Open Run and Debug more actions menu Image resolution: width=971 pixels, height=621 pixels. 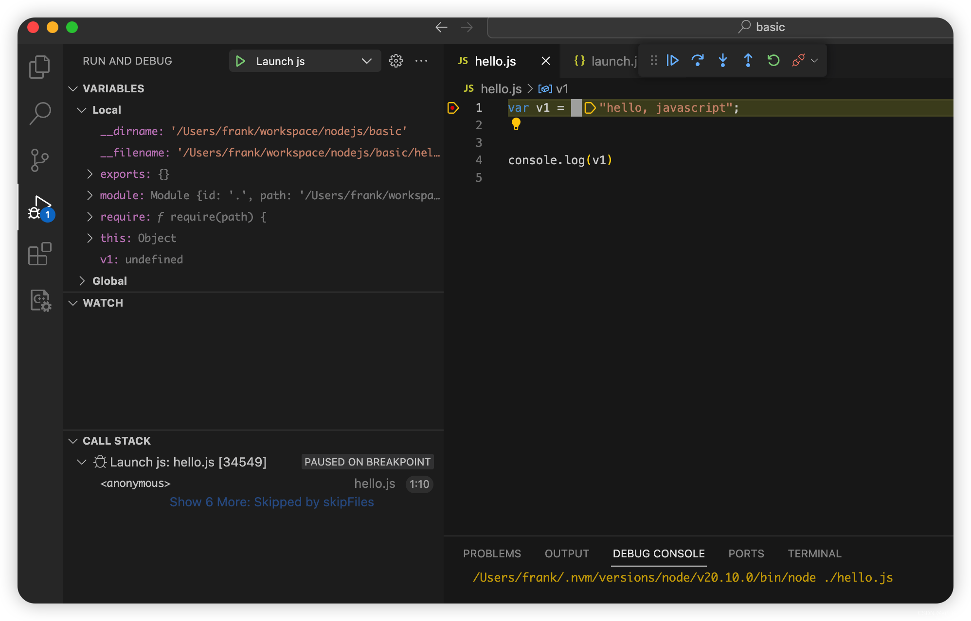421,61
